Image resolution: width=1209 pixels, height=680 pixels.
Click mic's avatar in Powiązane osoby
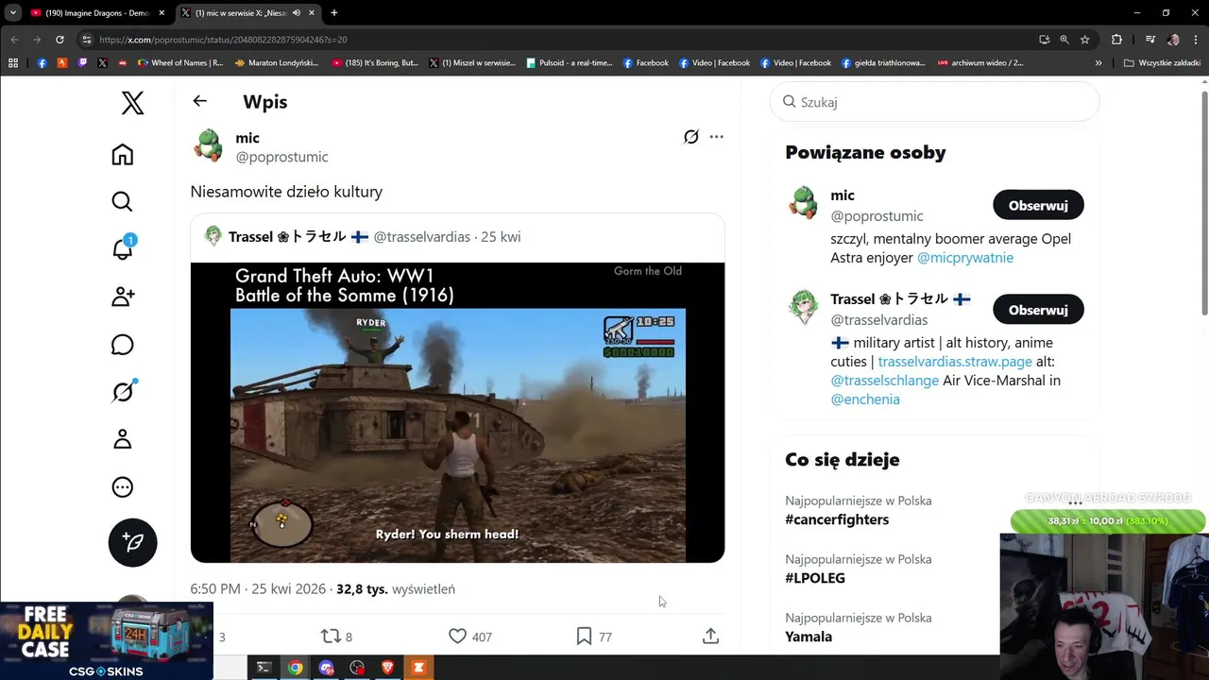click(803, 203)
